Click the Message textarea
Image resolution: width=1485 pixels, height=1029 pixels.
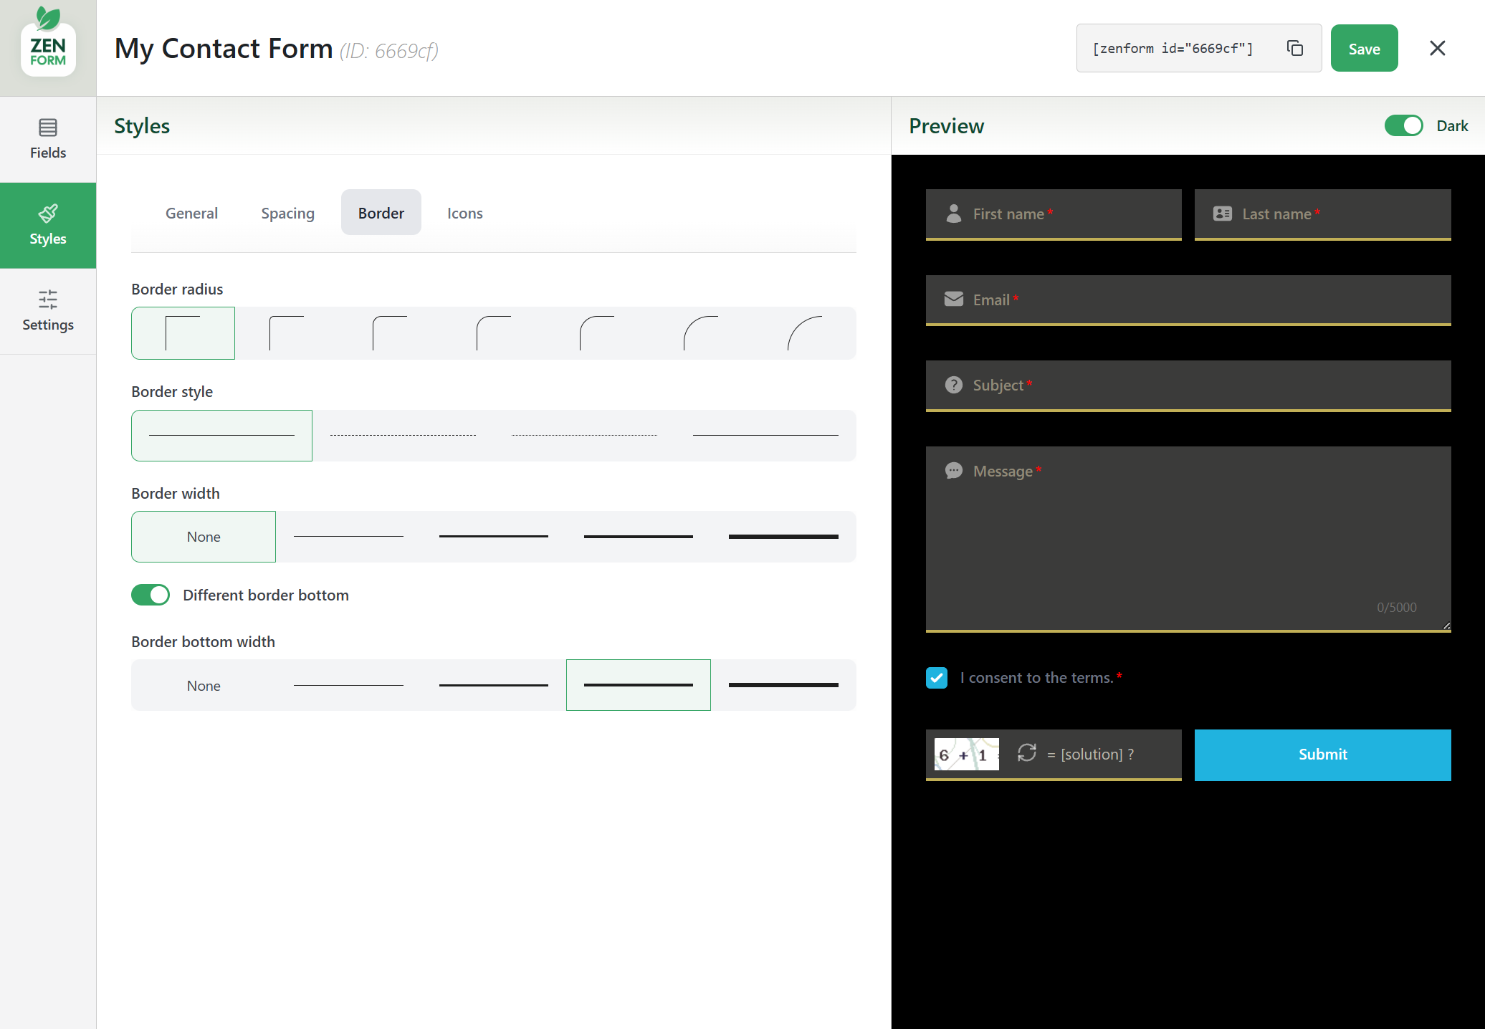[1188, 539]
